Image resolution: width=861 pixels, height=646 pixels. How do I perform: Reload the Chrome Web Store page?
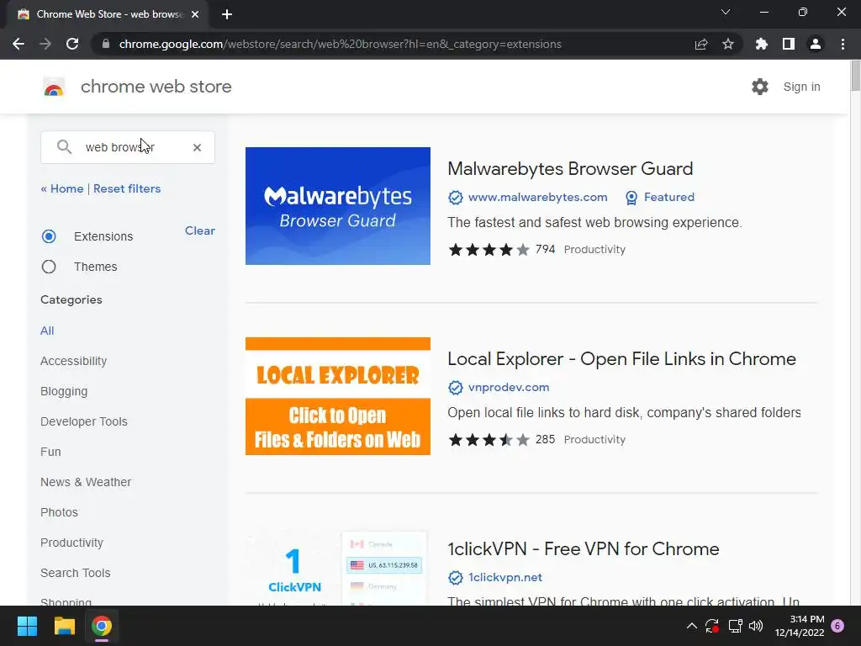point(72,44)
